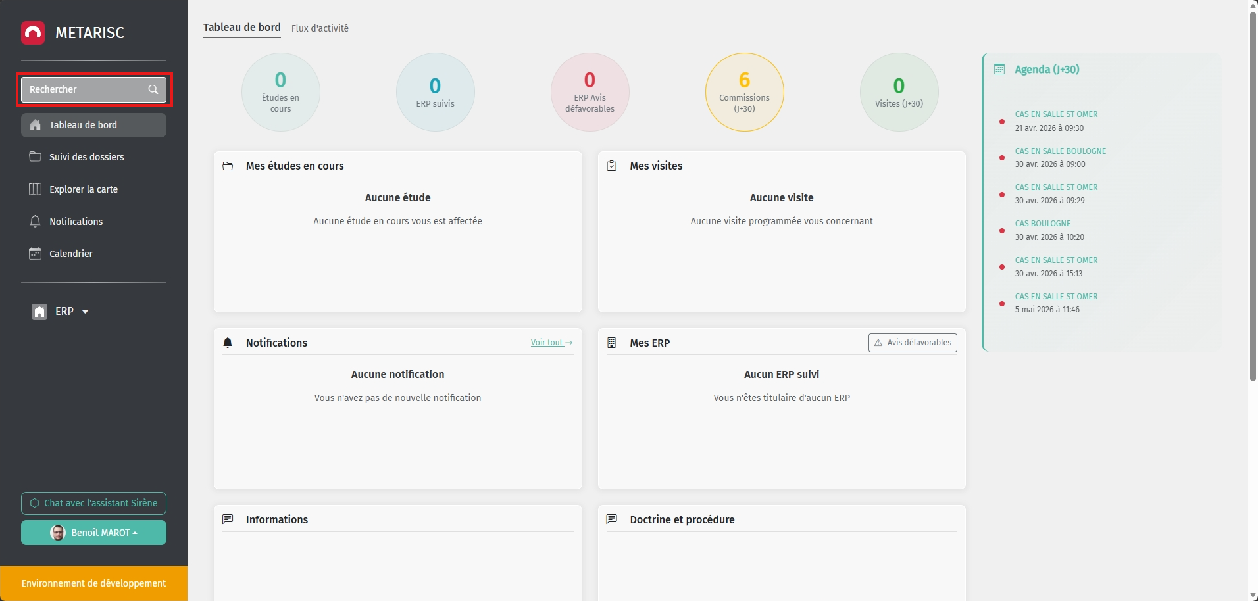Switch to the Flux d'activité tab
This screenshot has height=601, width=1258.
coord(320,28)
